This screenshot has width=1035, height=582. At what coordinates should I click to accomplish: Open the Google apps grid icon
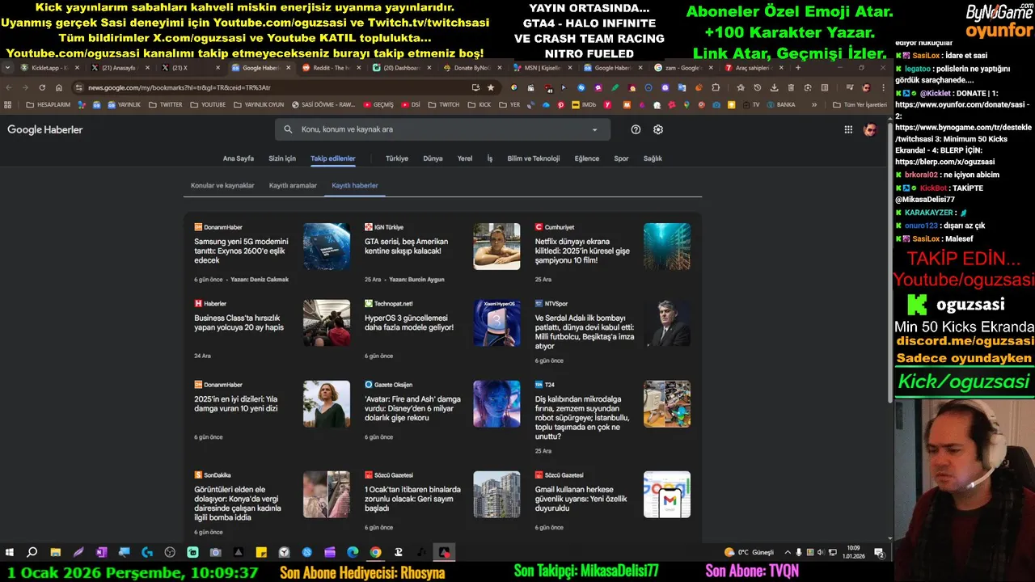[848, 129]
